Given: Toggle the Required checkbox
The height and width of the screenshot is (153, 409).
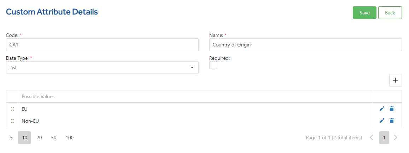Looking at the screenshot, I should pyautogui.click(x=213, y=65).
